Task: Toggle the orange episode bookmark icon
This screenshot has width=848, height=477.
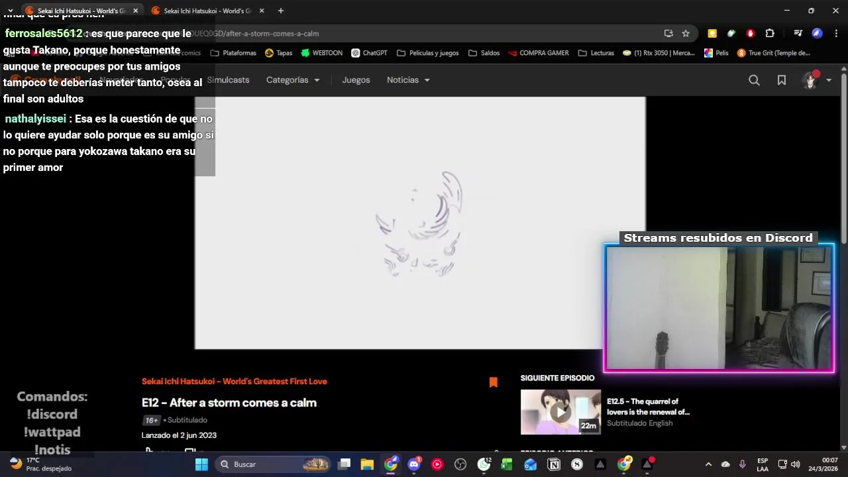Action: (494, 382)
